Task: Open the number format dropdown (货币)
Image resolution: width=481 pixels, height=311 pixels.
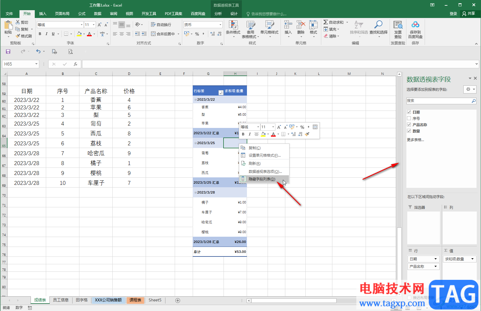Action: click(220, 25)
